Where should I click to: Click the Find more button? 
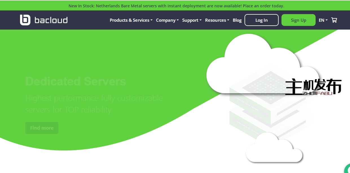tap(42, 128)
